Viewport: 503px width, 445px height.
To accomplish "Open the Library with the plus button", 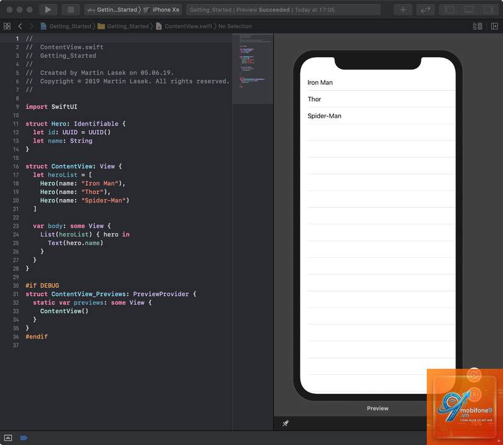I will (403, 10).
